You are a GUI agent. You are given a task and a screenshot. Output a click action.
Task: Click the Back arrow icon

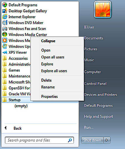tap(6, 128)
